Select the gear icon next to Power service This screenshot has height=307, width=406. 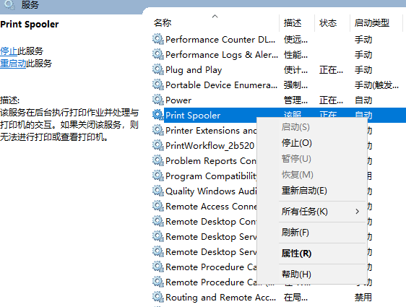(x=158, y=100)
